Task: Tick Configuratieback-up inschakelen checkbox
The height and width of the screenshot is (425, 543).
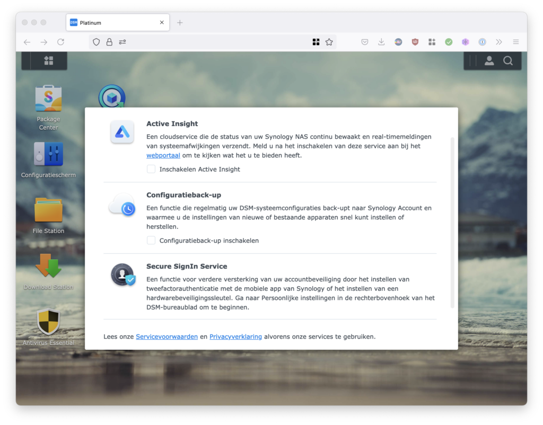Action: coord(151,240)
